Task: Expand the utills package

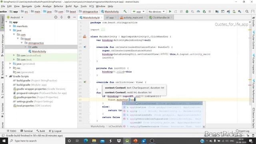Action: [26, 47]
